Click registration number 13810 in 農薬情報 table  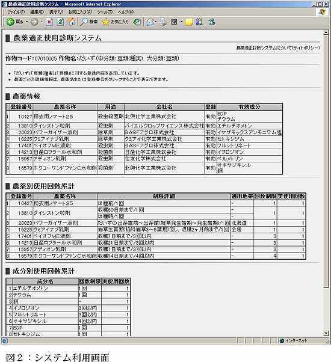25,126
